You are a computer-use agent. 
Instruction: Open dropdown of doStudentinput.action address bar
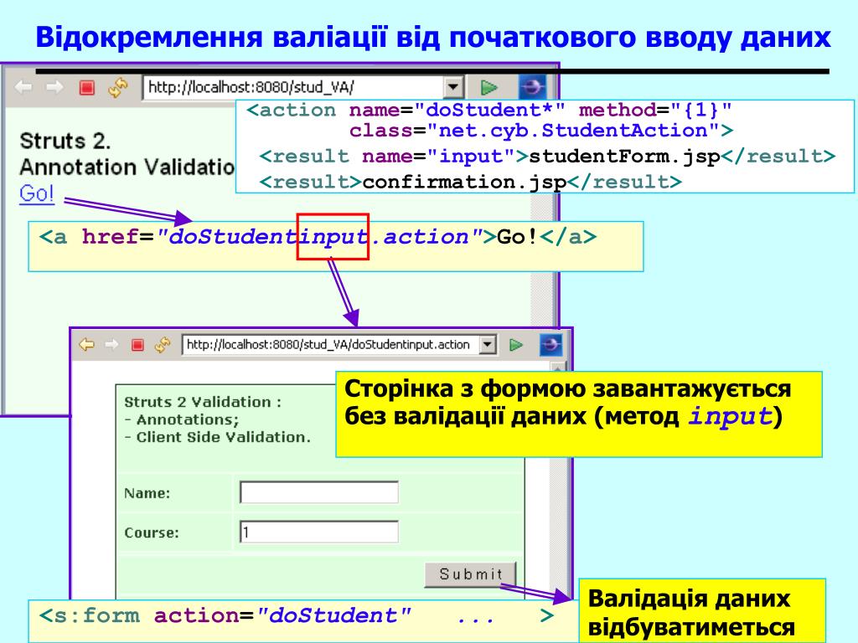tap(488, 344)
